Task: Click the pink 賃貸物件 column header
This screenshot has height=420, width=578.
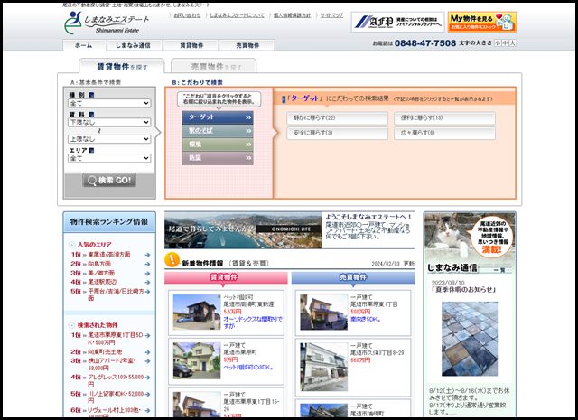Action: (226, 277)
